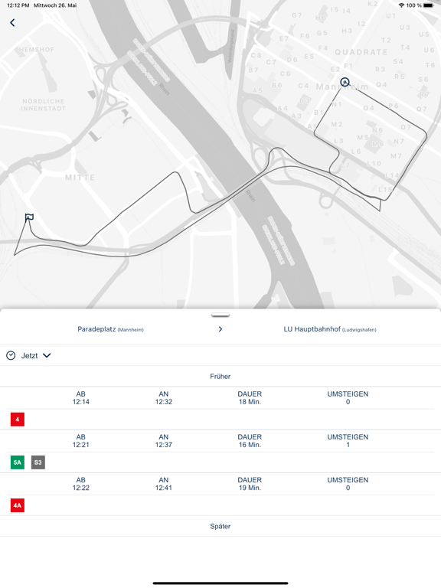This screenshot has width=441, height=588.
Task: Tap the destination flag marker on map
Action: (x=29, y=217)
